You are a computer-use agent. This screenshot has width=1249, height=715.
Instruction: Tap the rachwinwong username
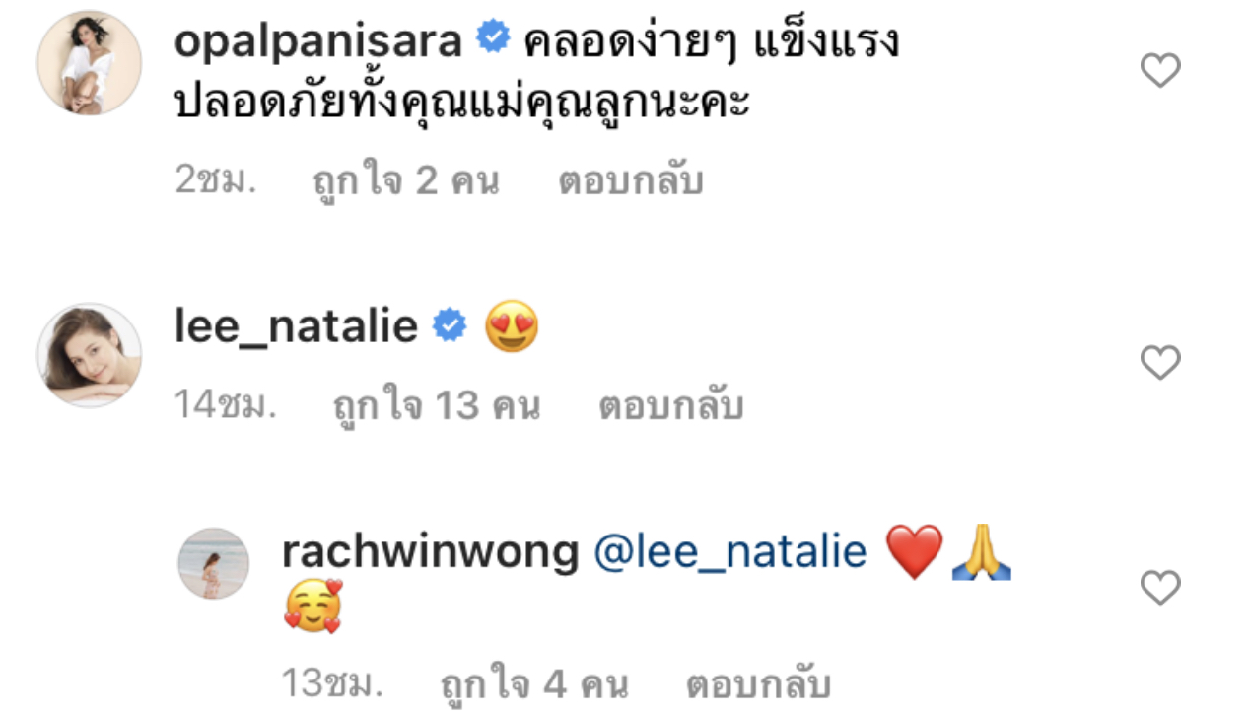(431, 551)
